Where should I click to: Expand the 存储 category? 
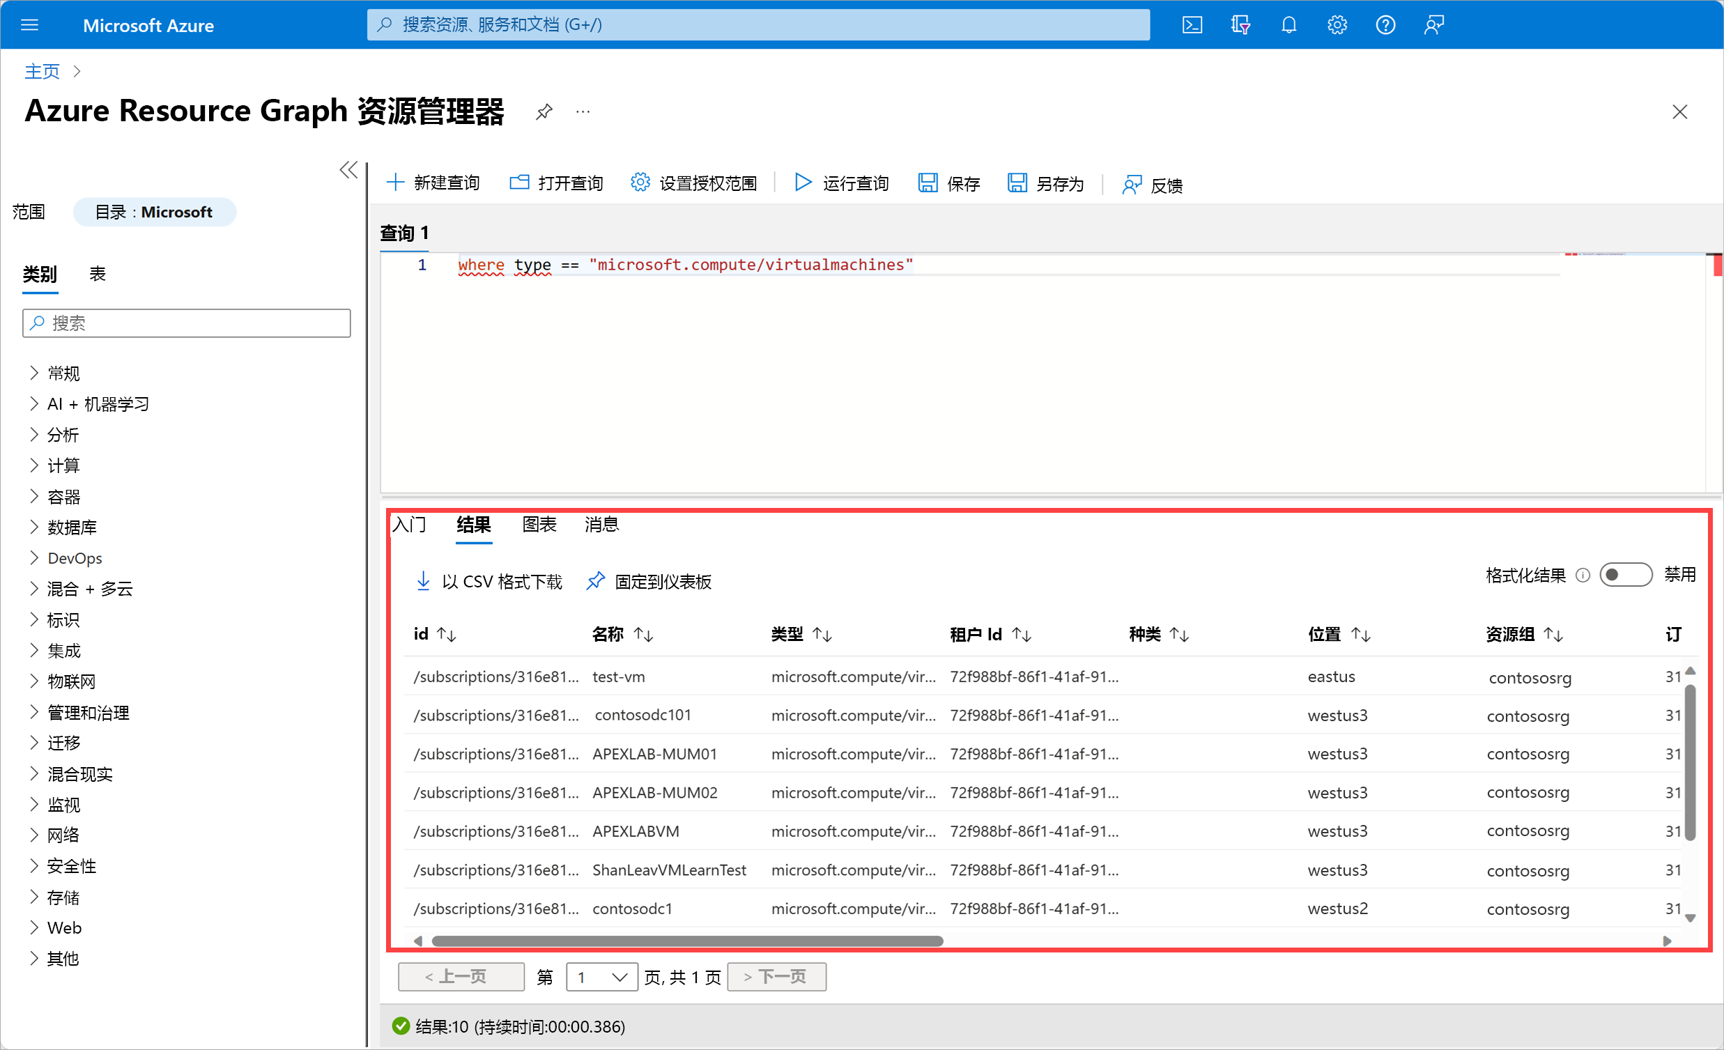33,897
